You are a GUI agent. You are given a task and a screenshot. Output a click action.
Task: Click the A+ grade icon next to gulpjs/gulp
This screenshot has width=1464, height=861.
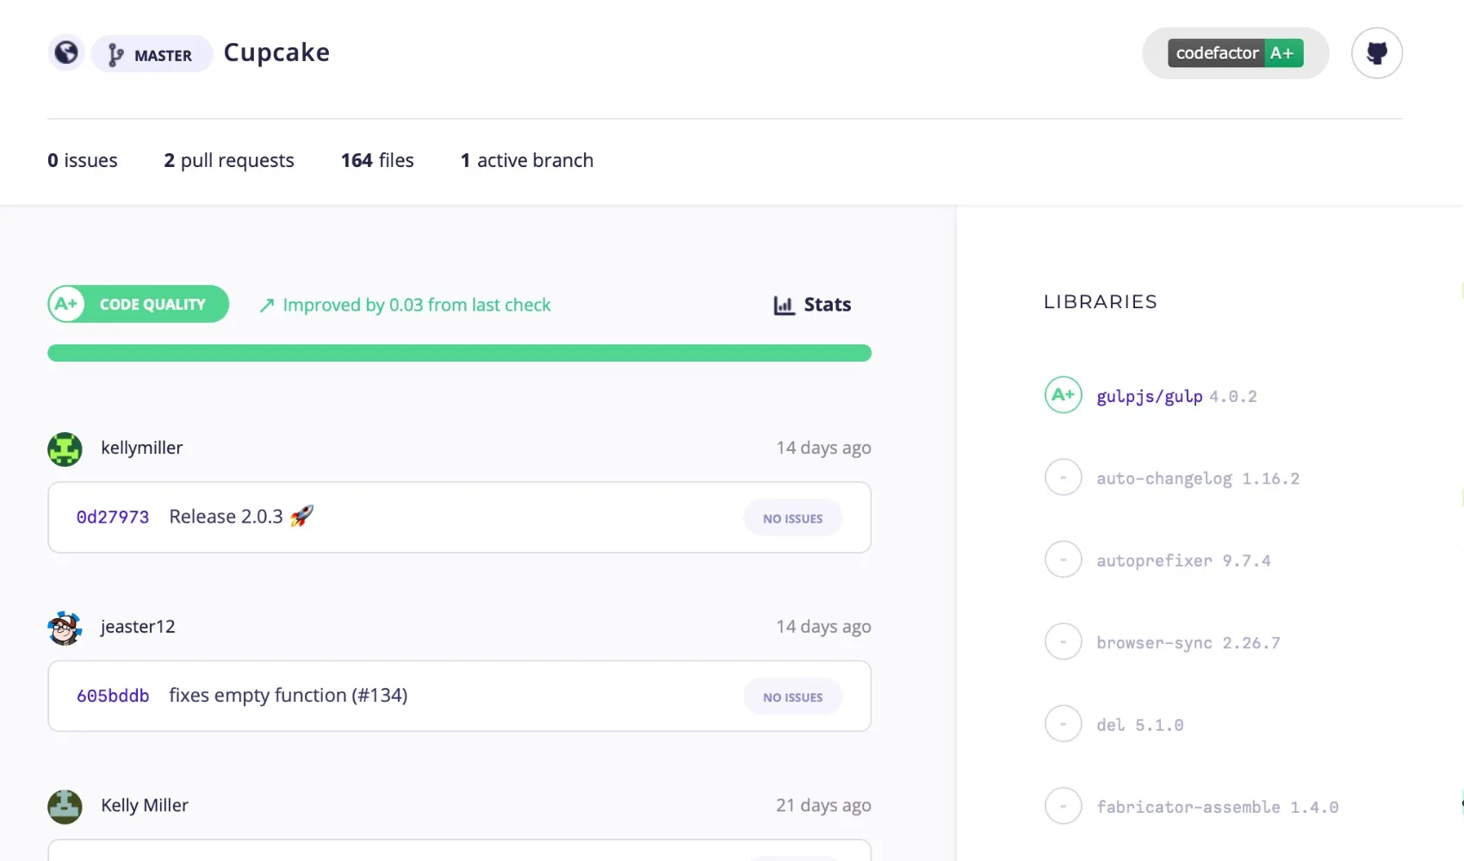pos(1063,395)
